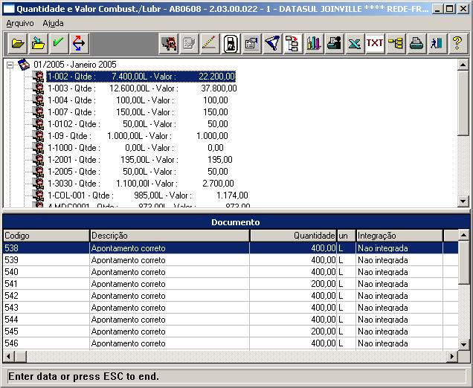Viewport: 473px width, 388px height.
Task: Click the properties sheet toolbar icon
Action: [x=251, y=43]
